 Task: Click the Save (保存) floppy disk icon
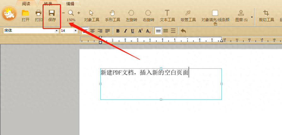click(x=52, y=13)
